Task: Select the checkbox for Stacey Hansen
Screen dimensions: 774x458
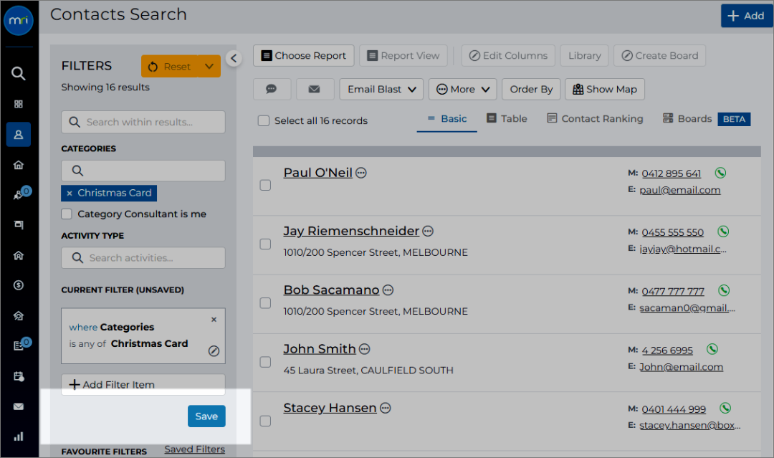Action: (x=266, y=421)
